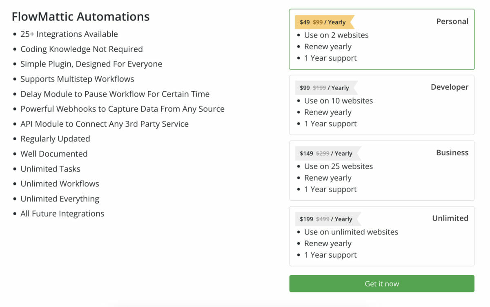
Task: Select the Business pricing plan
Action: (452, 153)
